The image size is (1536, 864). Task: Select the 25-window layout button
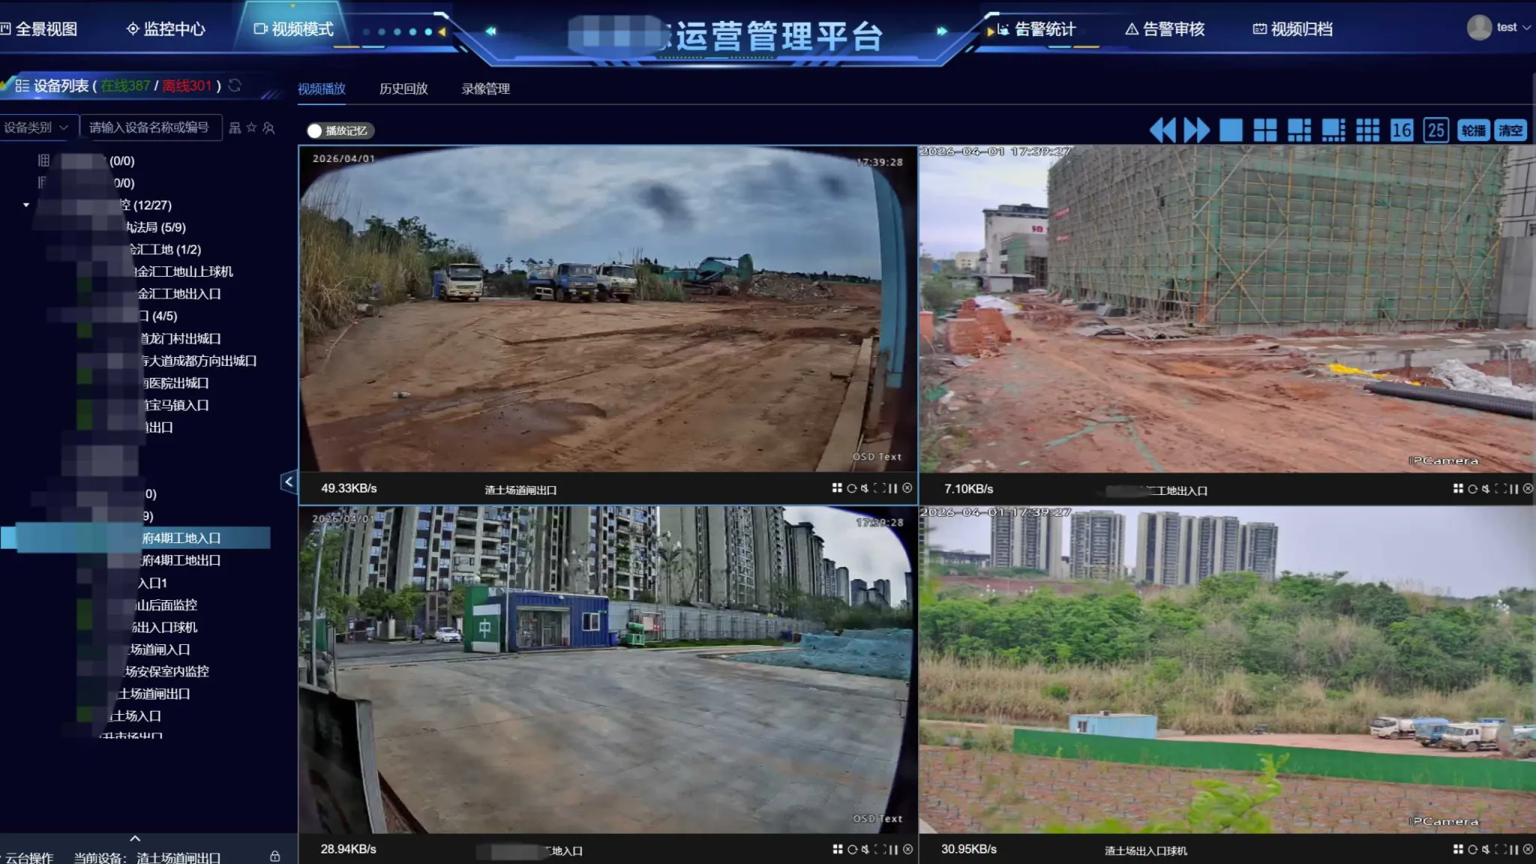tap(1435, 130)
